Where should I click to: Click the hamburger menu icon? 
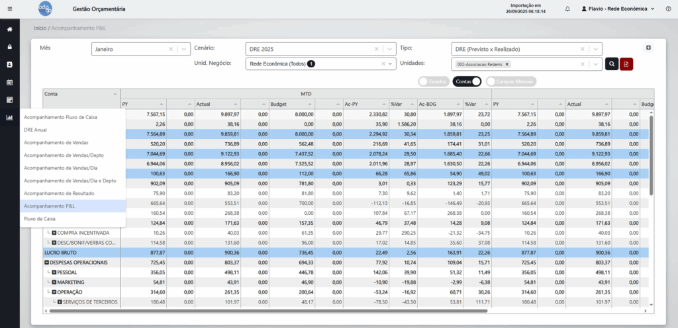[9, 9]
